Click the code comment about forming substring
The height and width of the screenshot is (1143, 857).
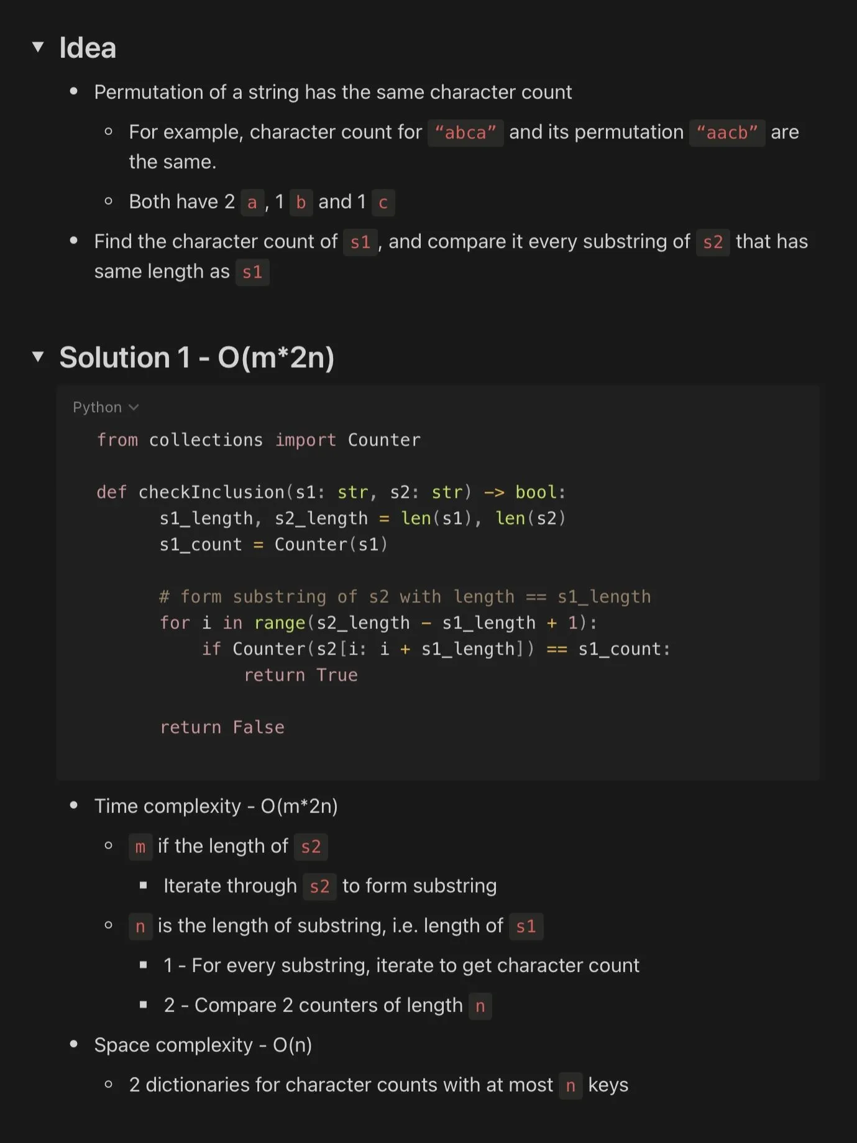pyautogui.click(x=405, y=597)
